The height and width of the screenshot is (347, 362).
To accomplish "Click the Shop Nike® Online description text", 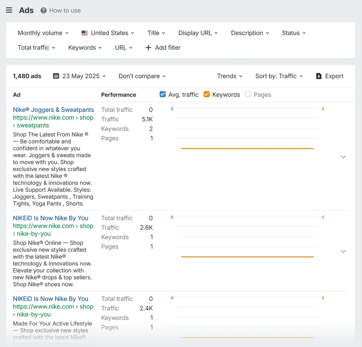I will point(52,263).
